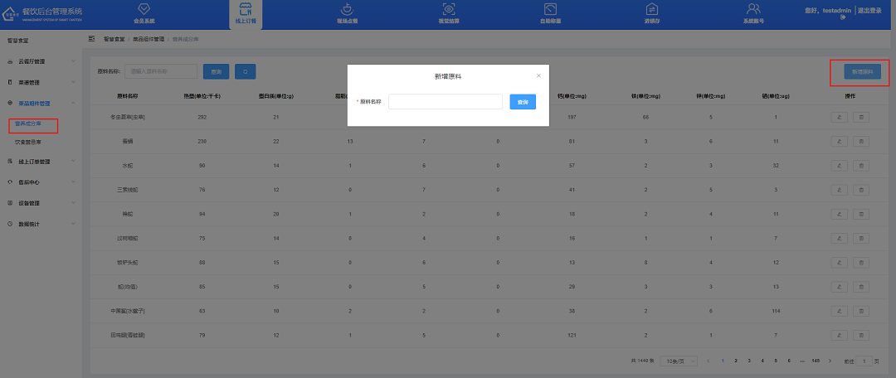
Task: Go to 自助称重 module
Action: coord(549,12)
